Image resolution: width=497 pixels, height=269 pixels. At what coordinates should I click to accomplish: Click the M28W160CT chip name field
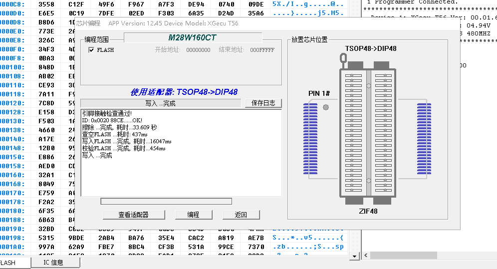coord(193,37)
